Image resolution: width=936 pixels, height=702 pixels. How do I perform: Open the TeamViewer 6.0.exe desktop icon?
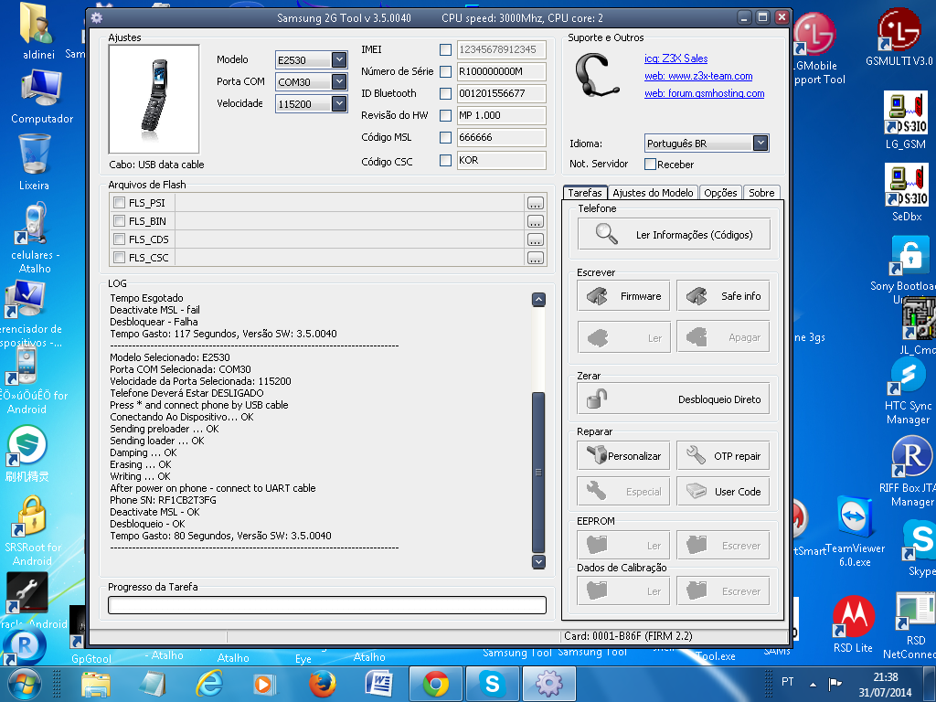pyautogui.click(x=855, y=531)
